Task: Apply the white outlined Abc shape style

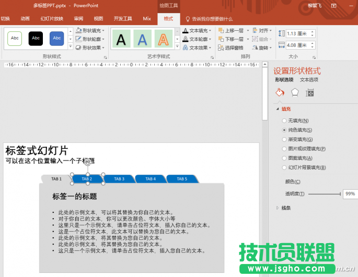Action: (x=15, y=38)
